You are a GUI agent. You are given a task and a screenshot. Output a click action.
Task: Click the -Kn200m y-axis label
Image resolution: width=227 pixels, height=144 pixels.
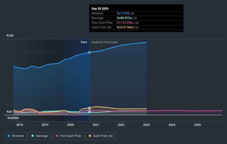click(x=13, y=118)
